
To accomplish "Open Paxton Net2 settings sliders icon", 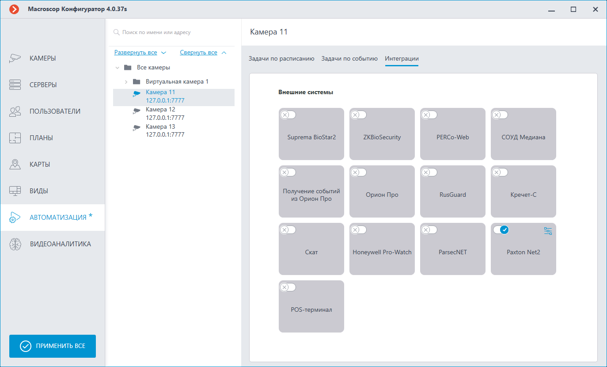I will pyautogui.click(x=548, y=231).
